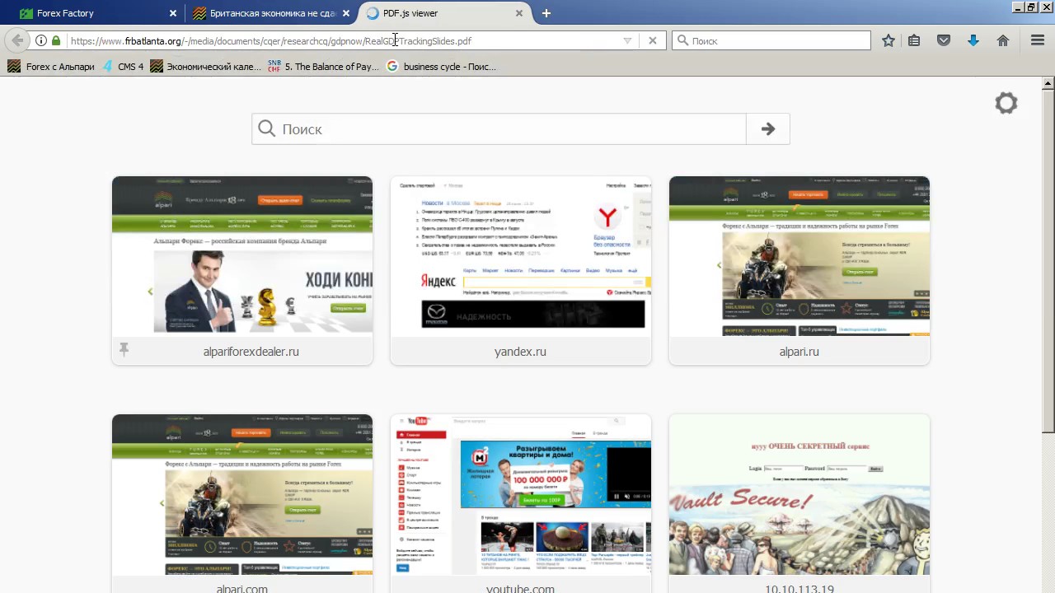Stop page loading with X button

tap(653, 40)
